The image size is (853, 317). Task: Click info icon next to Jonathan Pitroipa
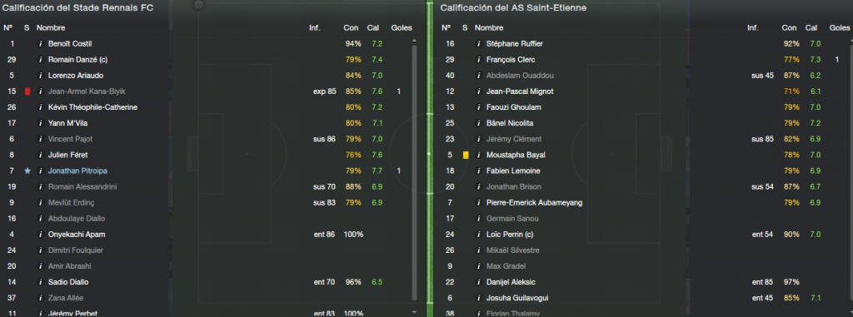40,171
